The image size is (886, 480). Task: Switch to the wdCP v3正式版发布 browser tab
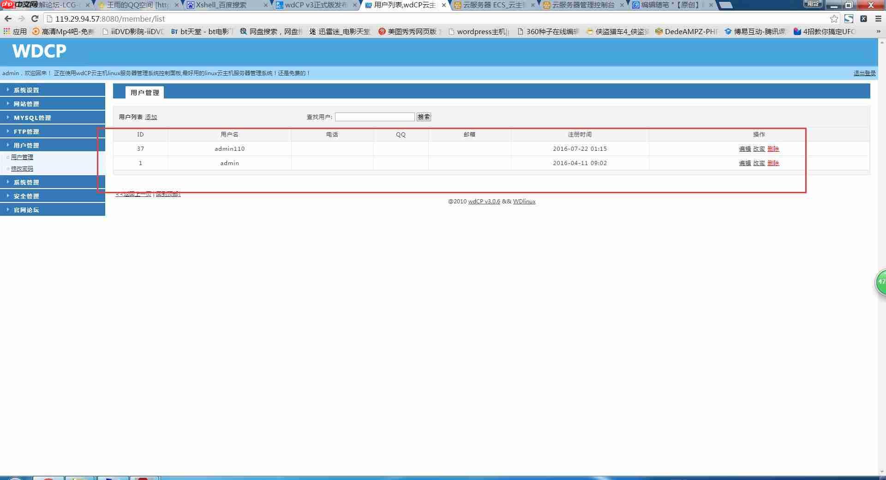click(x=316, y=5)
